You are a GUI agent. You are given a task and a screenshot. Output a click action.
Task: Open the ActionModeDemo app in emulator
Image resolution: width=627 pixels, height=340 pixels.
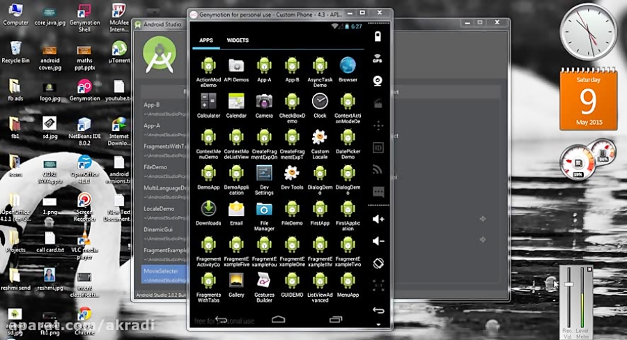[208, 72]
